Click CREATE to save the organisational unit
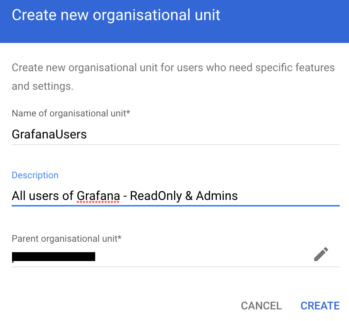349x321 pixels. (320, 306)
